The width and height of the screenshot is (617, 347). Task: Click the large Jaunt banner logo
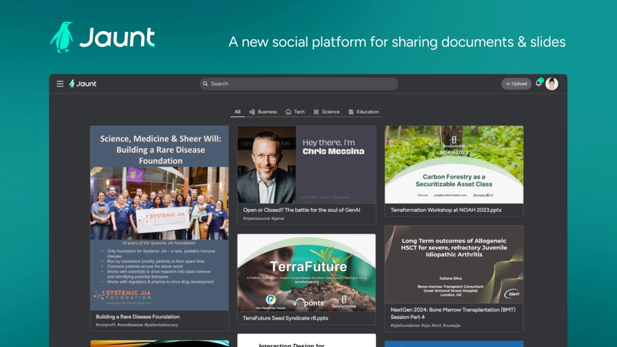click(103, 37)
